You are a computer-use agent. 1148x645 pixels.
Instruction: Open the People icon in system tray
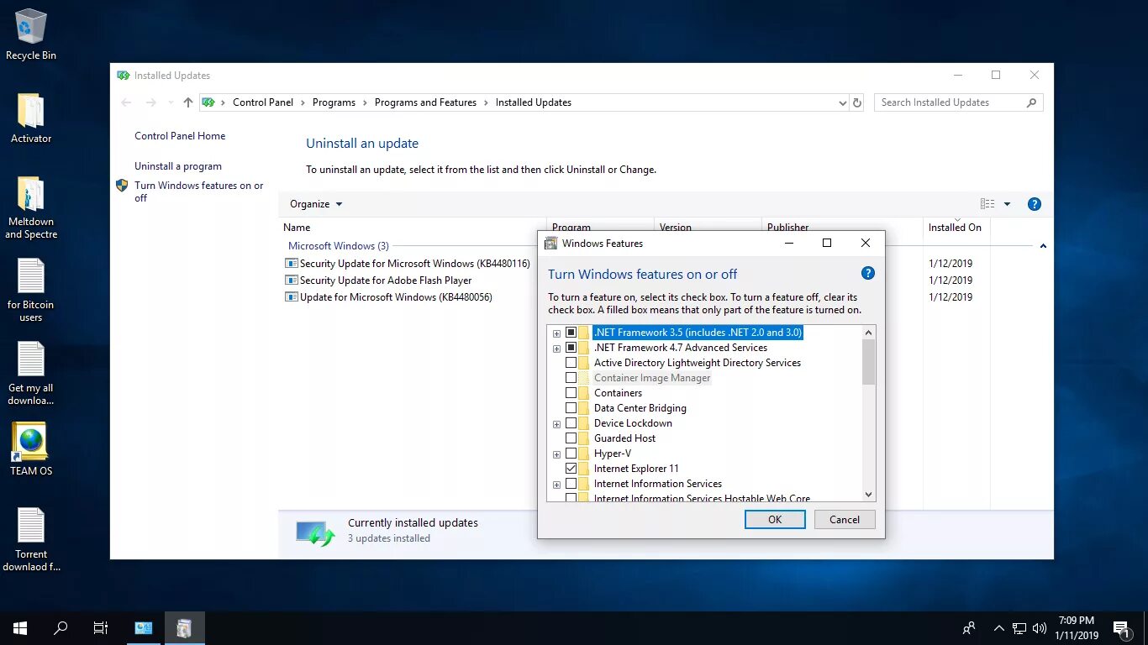[x=969, y=628]
